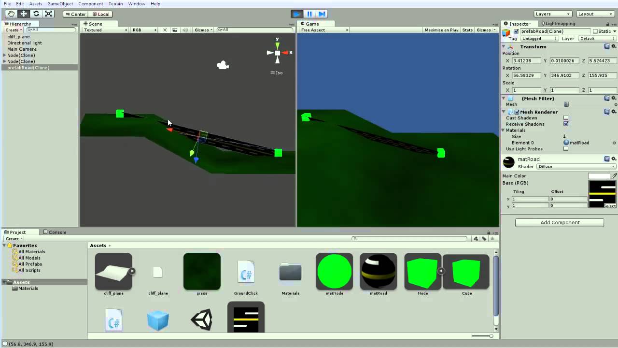The height and width of the screenshot is (348, 618).
Task: Click the scene gizmo green Y axis
Action: (x=277, y=44)
